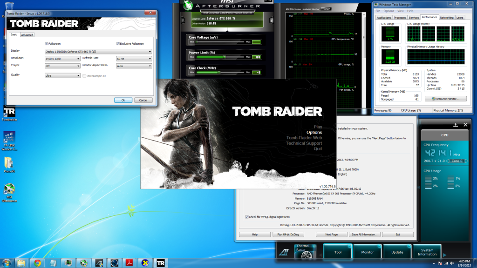Viewport: 477px width, 268px height.
Task: Click the Windows Start orb
Action: click(x=7, y=262)
